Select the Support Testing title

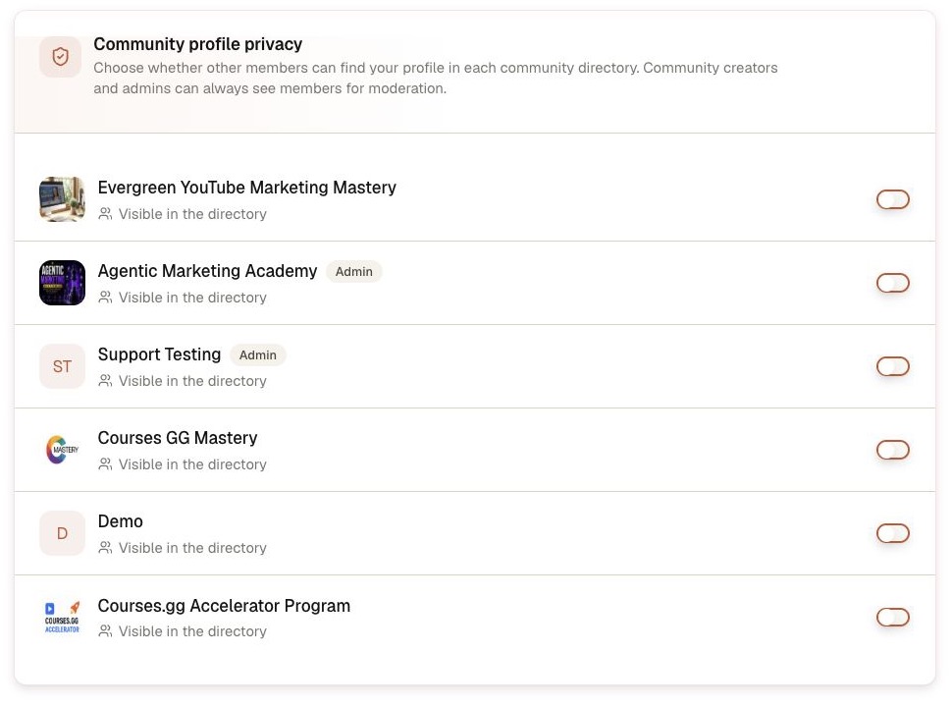pos(159,354)
